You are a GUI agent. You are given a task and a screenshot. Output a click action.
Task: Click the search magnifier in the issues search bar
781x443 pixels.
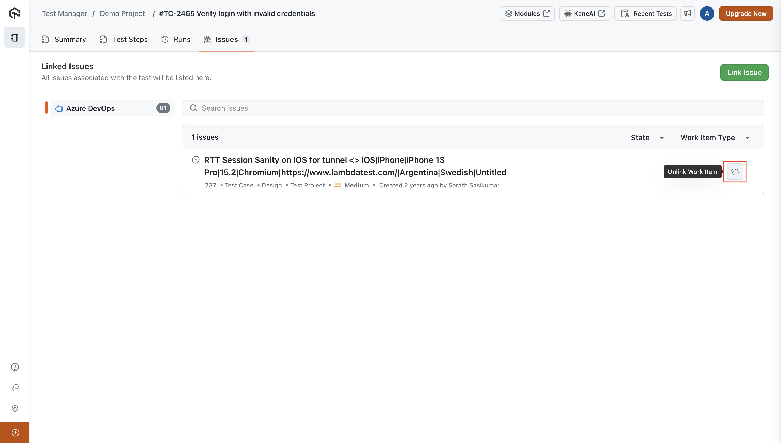click(x=193, y=108)
